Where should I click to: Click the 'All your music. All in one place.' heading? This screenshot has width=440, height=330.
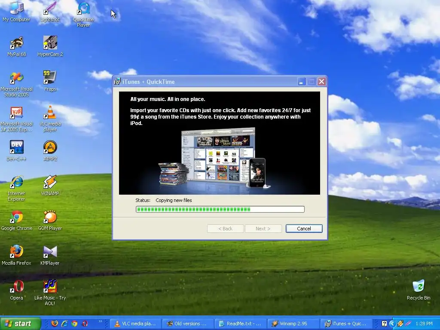point(168,99)
